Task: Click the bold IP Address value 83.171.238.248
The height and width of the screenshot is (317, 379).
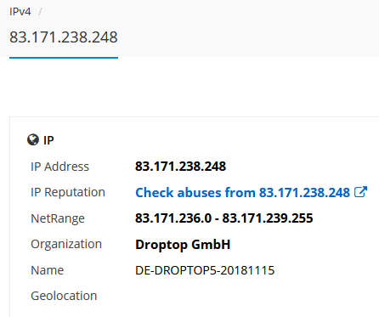Action: coord(180,167)
